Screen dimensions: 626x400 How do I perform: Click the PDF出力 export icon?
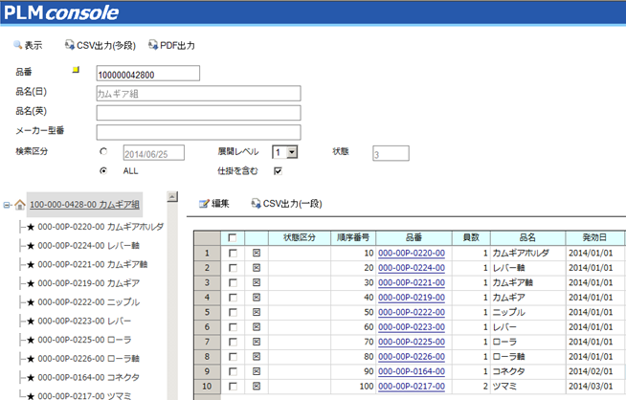point(153,45)
